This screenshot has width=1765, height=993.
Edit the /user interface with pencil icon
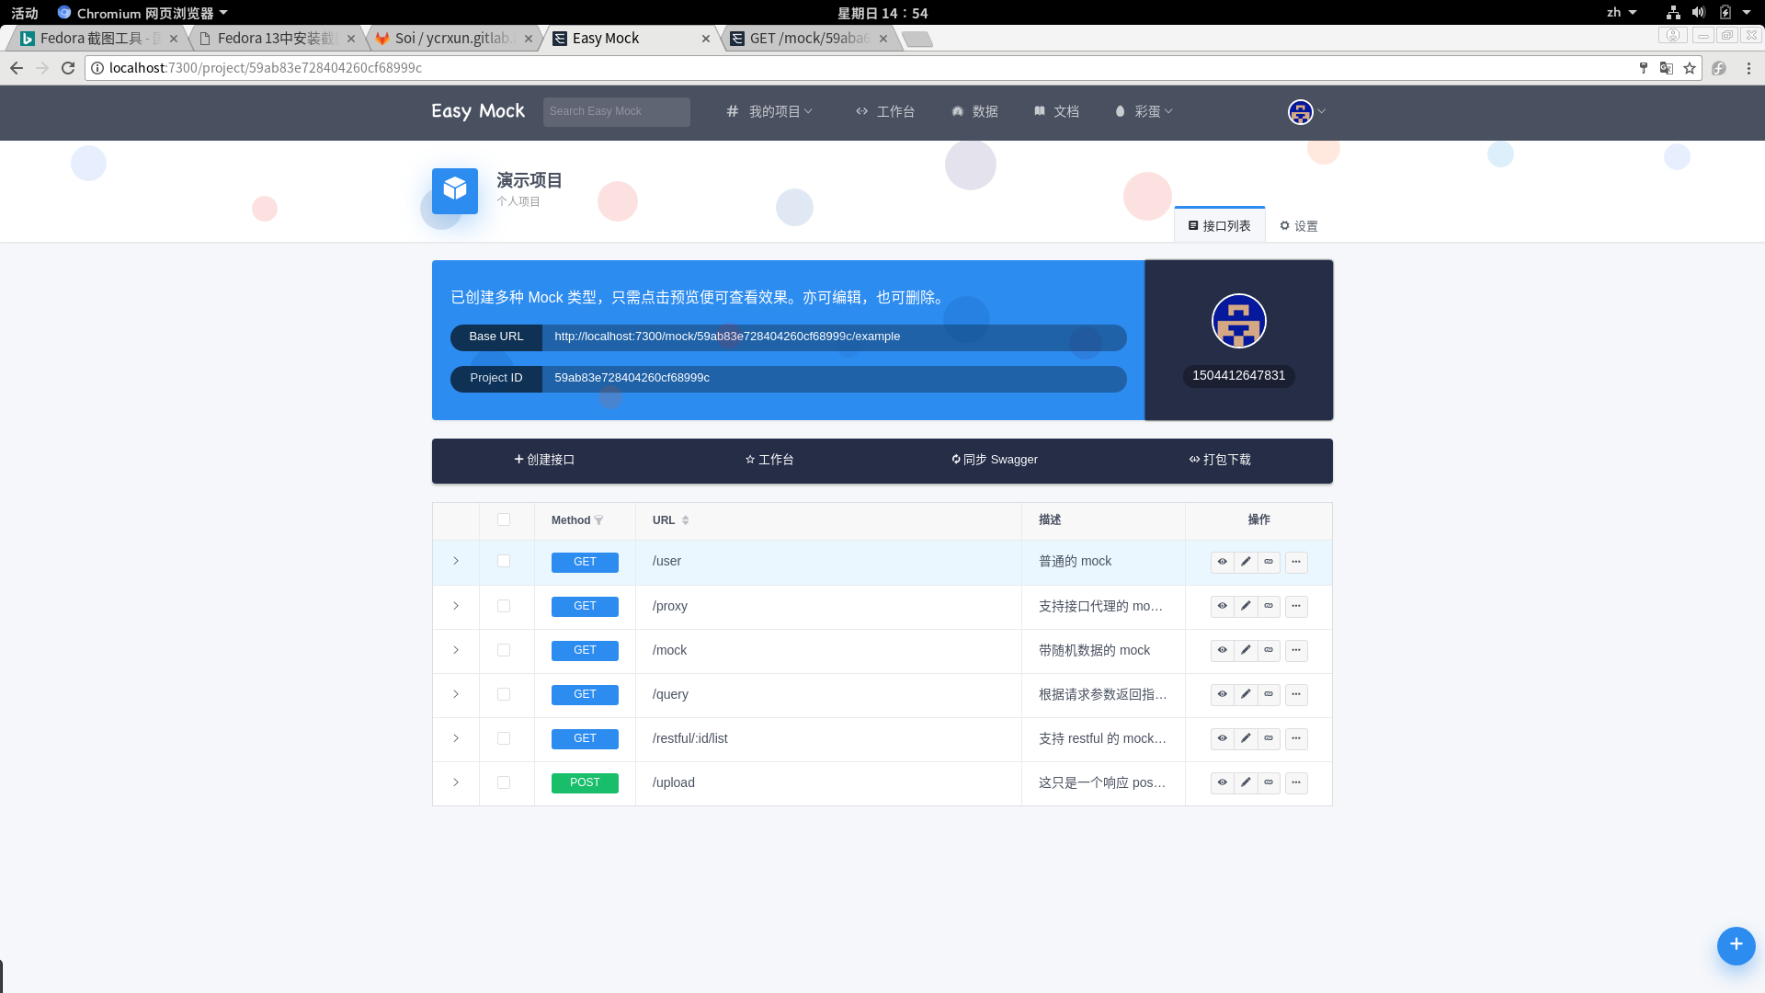[x=1246, y=562]
